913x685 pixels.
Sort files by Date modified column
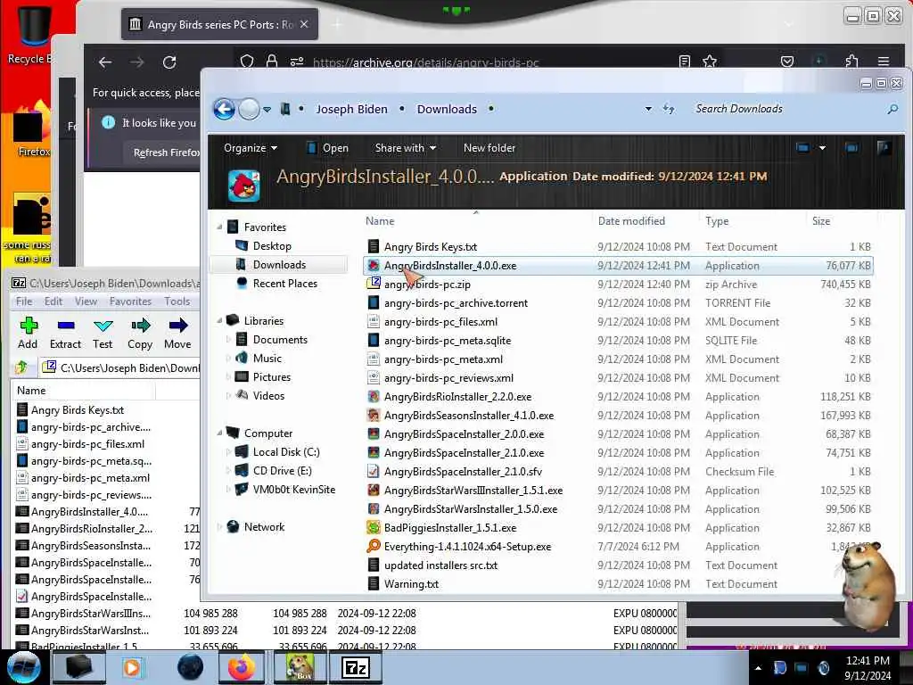[x=631, y=221]
